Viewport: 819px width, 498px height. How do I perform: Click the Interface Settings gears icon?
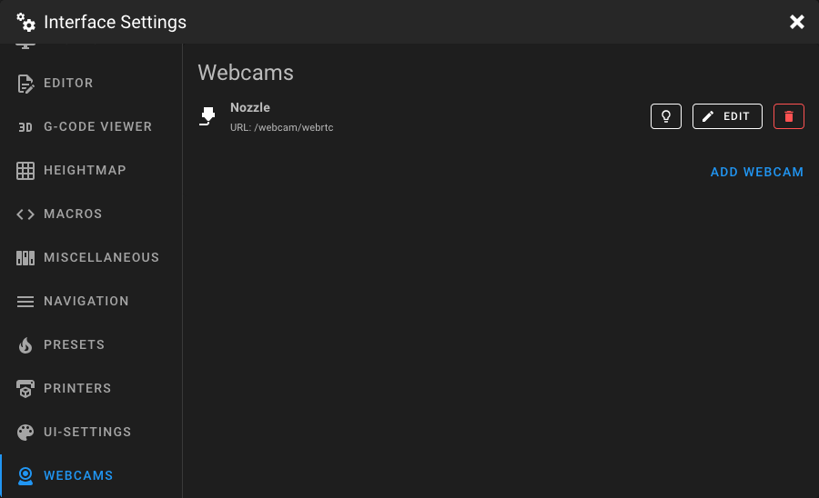click(x=25, y=23)
